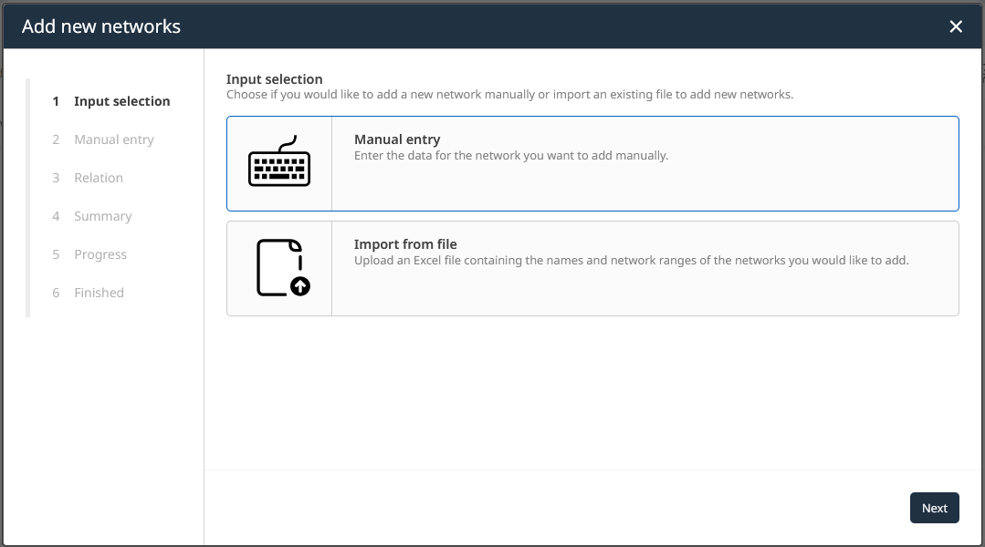Click the keyboard icon for Manual entry

[x=279, y=164]
